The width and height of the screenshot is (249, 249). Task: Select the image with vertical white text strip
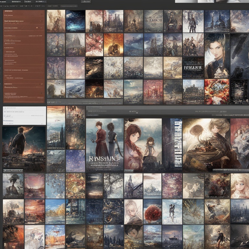coord(172,145)
